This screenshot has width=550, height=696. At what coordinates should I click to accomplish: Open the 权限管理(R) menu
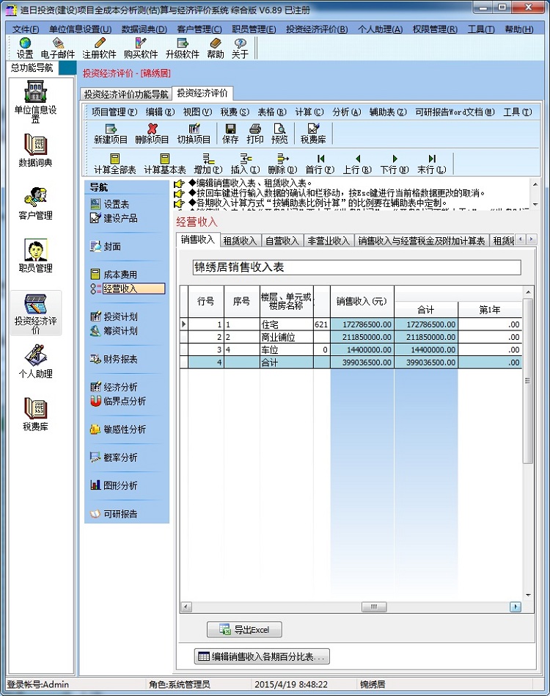pos(435,29)
